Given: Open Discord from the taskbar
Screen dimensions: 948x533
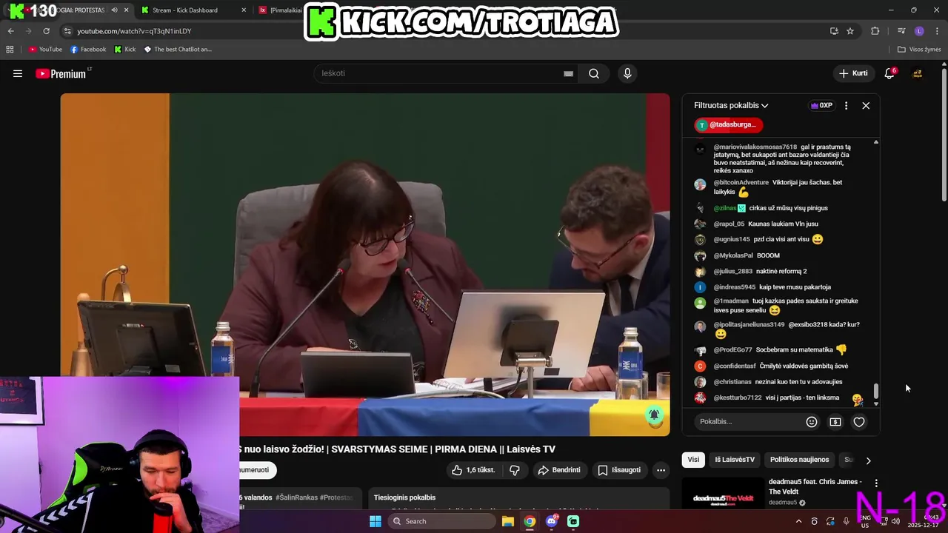Looking at the screenshot, I should (x=551, y=521).
